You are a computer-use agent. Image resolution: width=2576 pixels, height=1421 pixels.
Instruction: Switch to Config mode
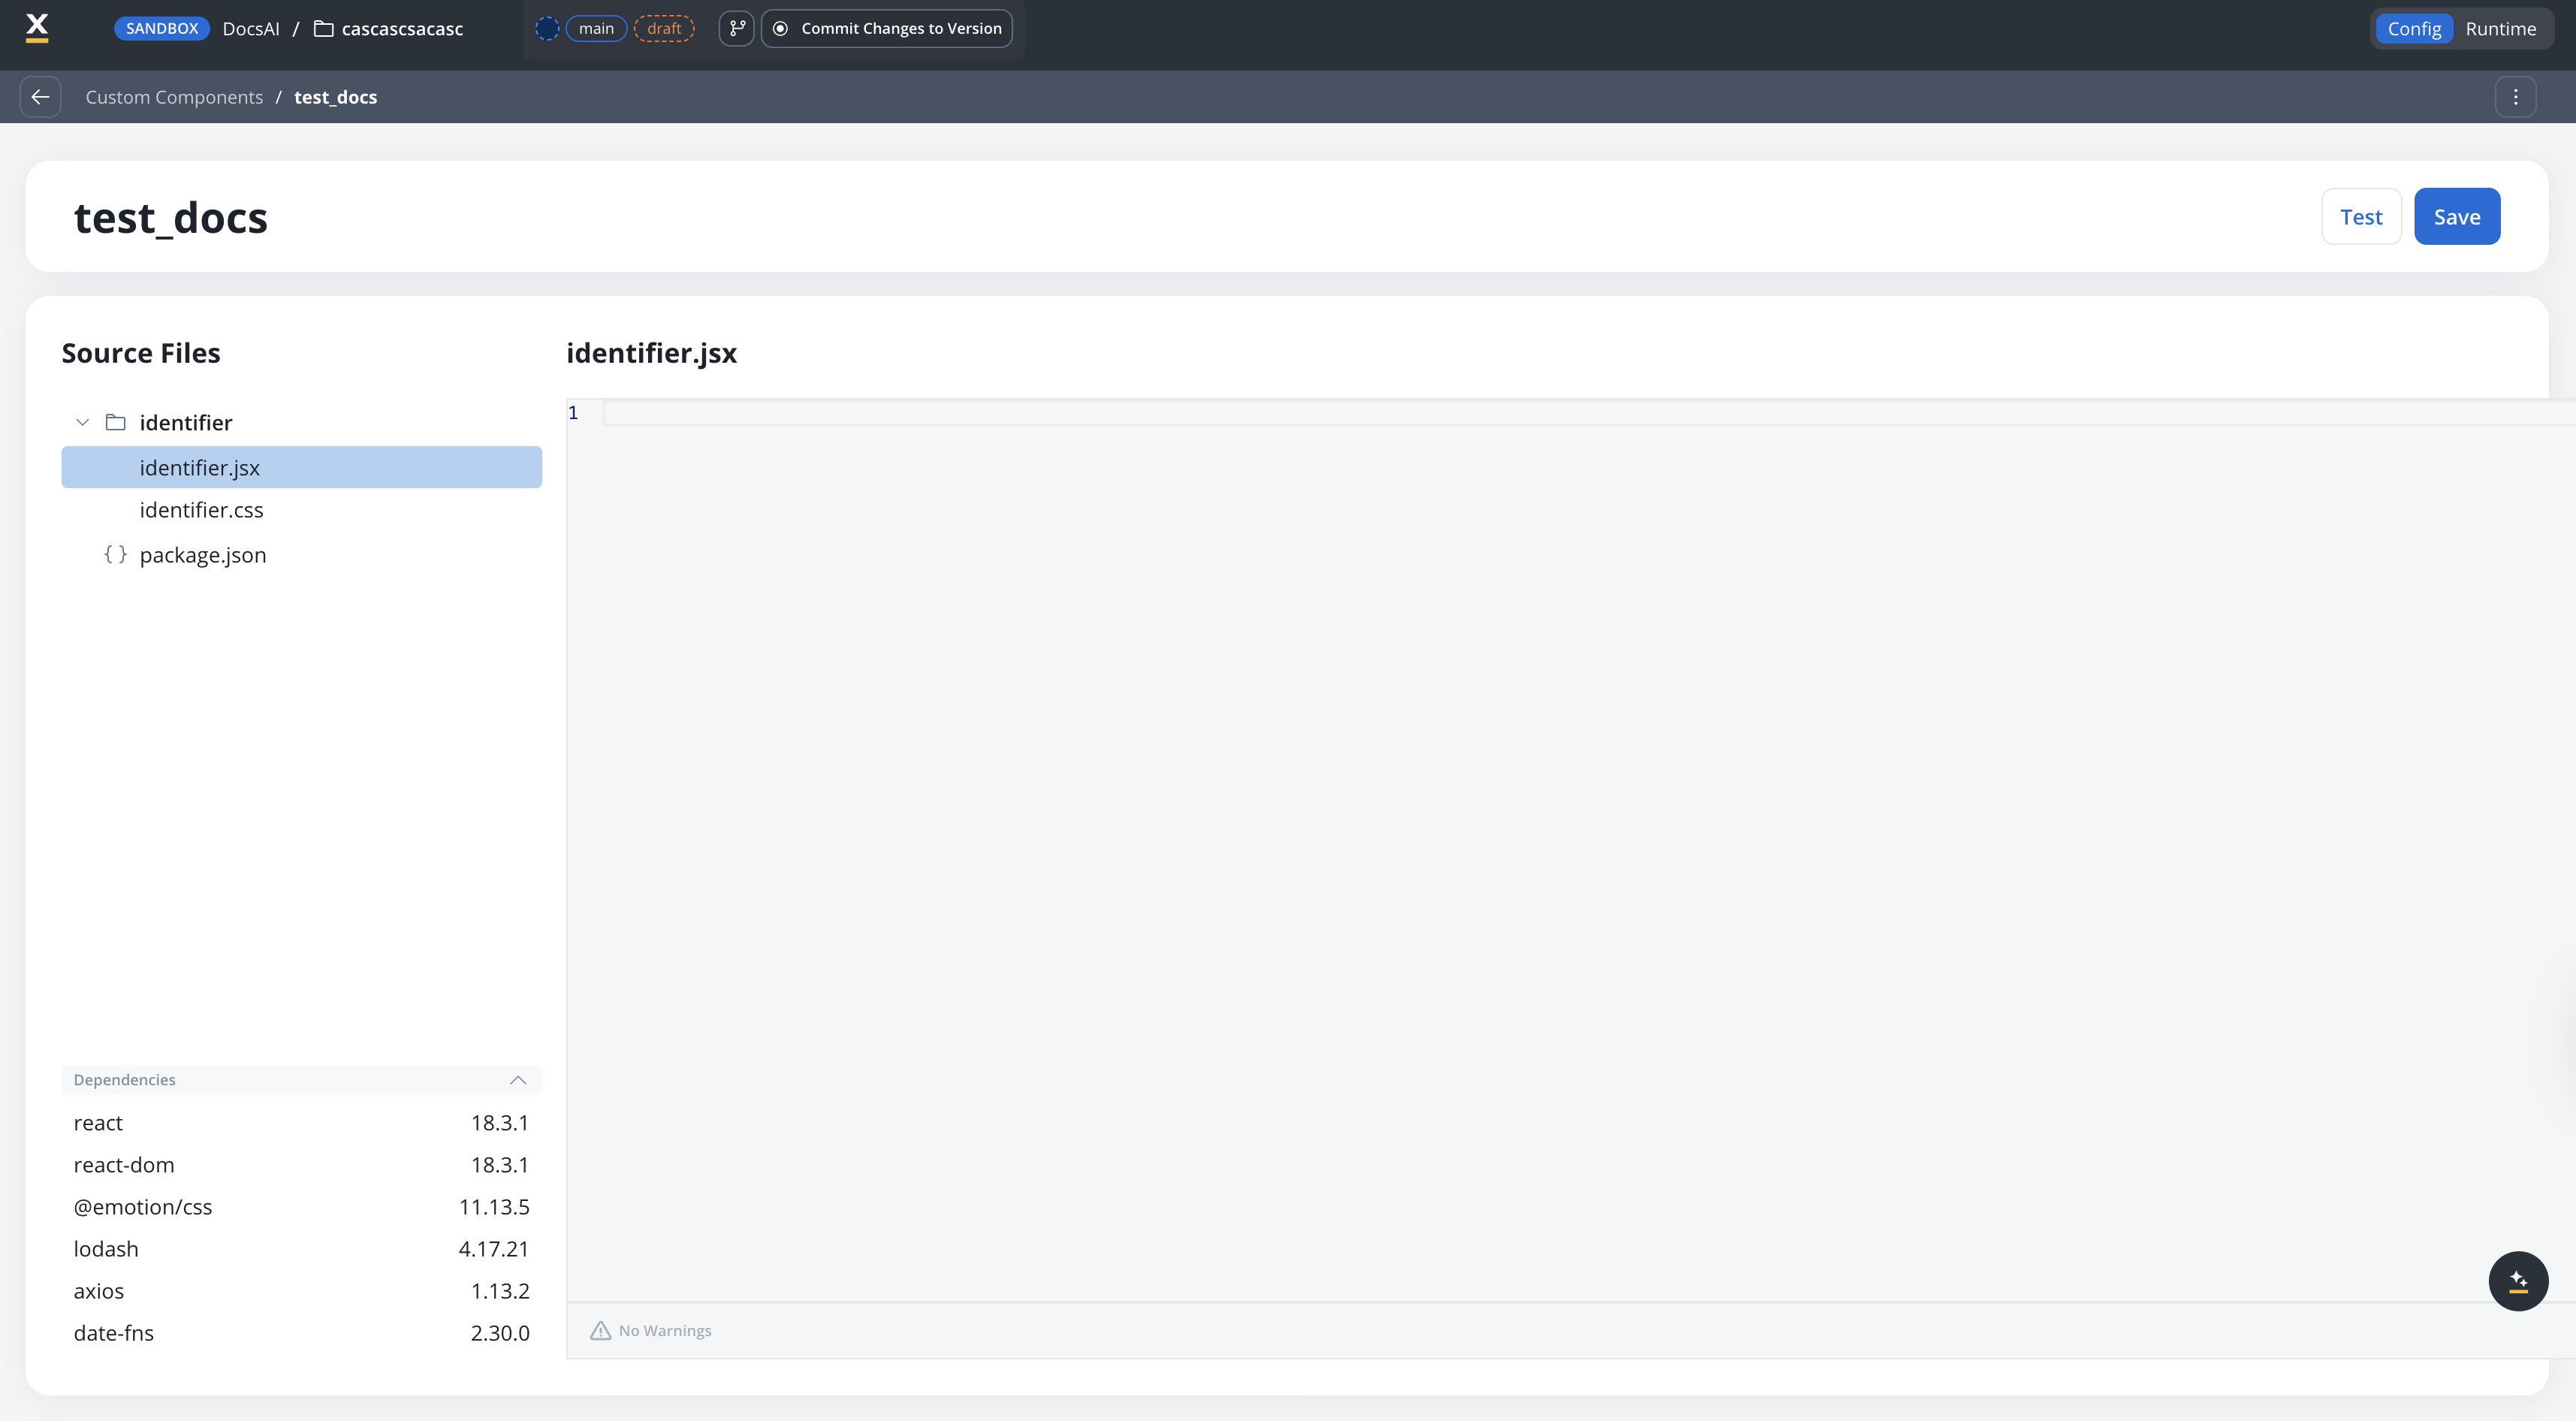click(x=2413, y=28)
